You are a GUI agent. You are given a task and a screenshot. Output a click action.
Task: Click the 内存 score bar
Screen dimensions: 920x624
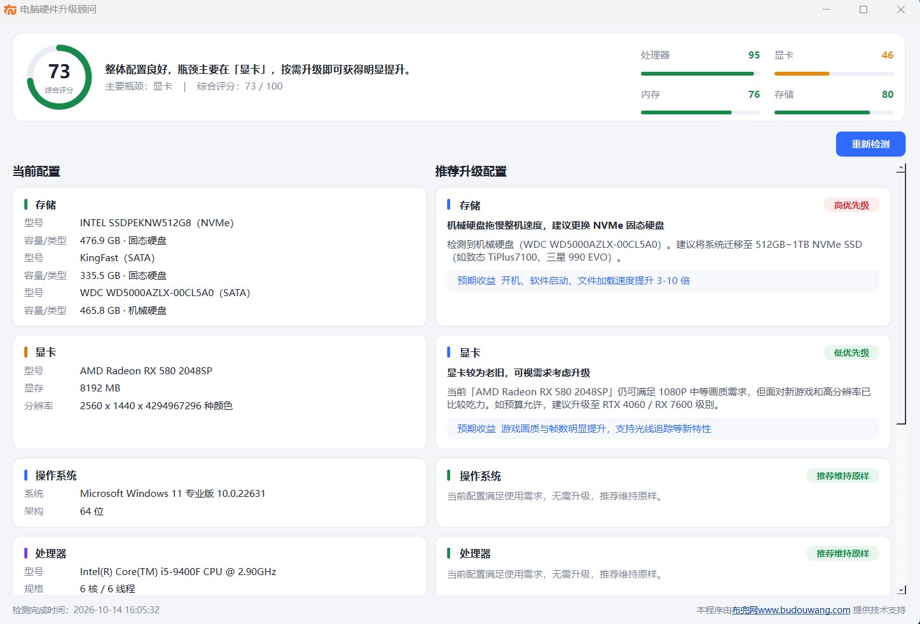click(x=700, y=112)
